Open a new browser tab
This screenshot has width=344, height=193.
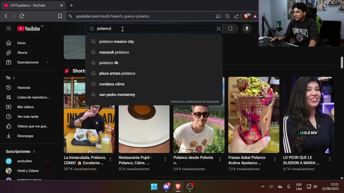point(71,5)
